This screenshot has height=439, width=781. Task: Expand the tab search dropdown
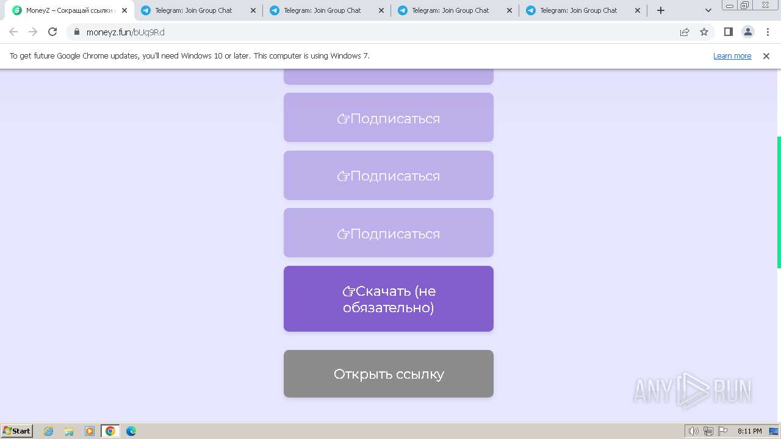pyautogui.click(x=708, y=10)
